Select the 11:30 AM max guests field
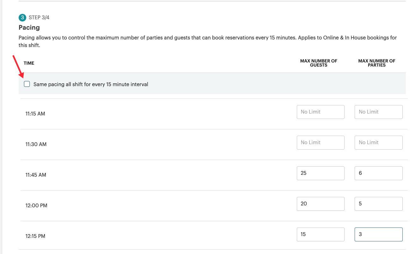The image size is (415, 254). pos(320,142)
